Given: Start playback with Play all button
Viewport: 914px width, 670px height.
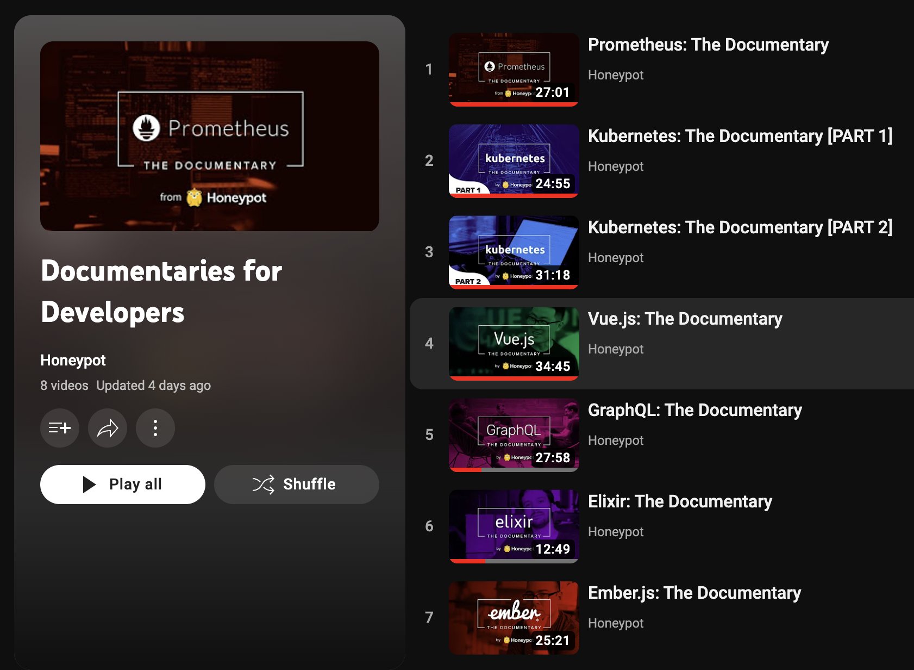Looking at the screenshot, I should [123, 485].
